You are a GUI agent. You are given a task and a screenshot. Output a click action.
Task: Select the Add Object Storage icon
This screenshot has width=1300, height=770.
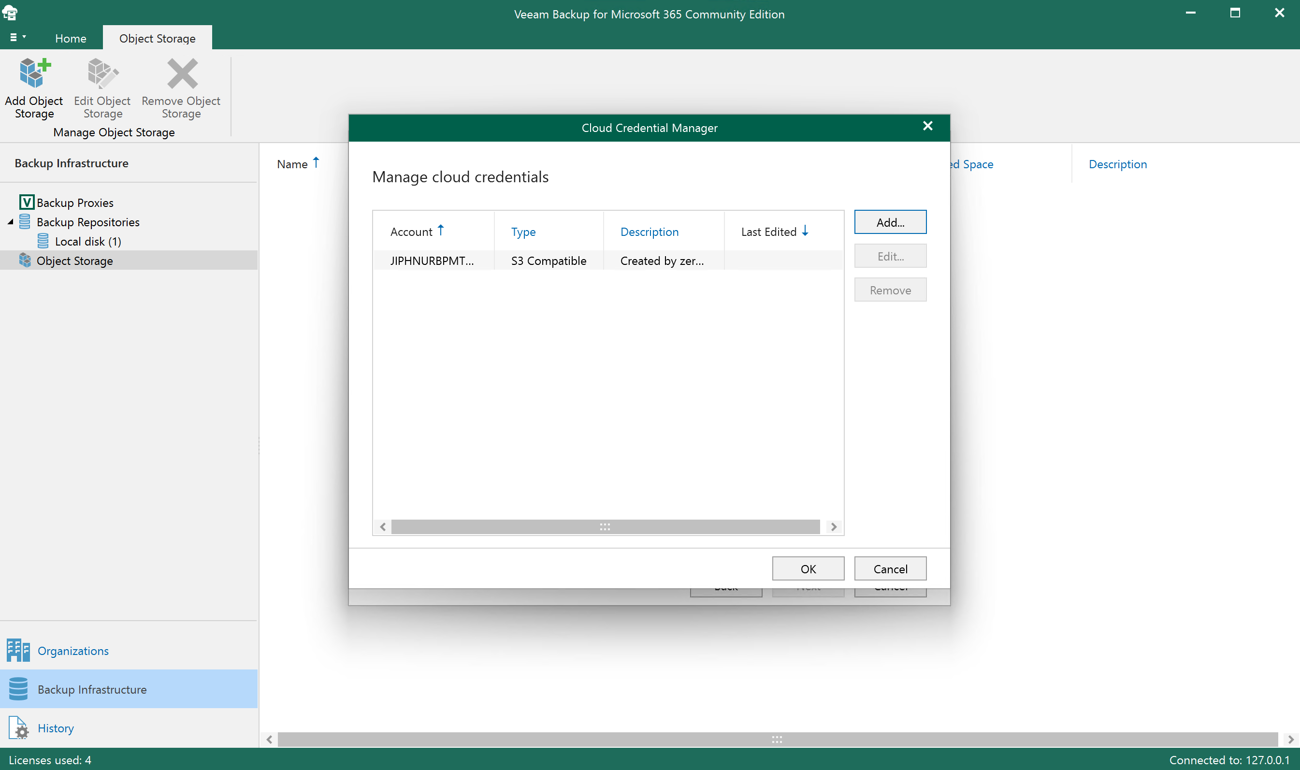pyautogui.click(x=34, y=73)
